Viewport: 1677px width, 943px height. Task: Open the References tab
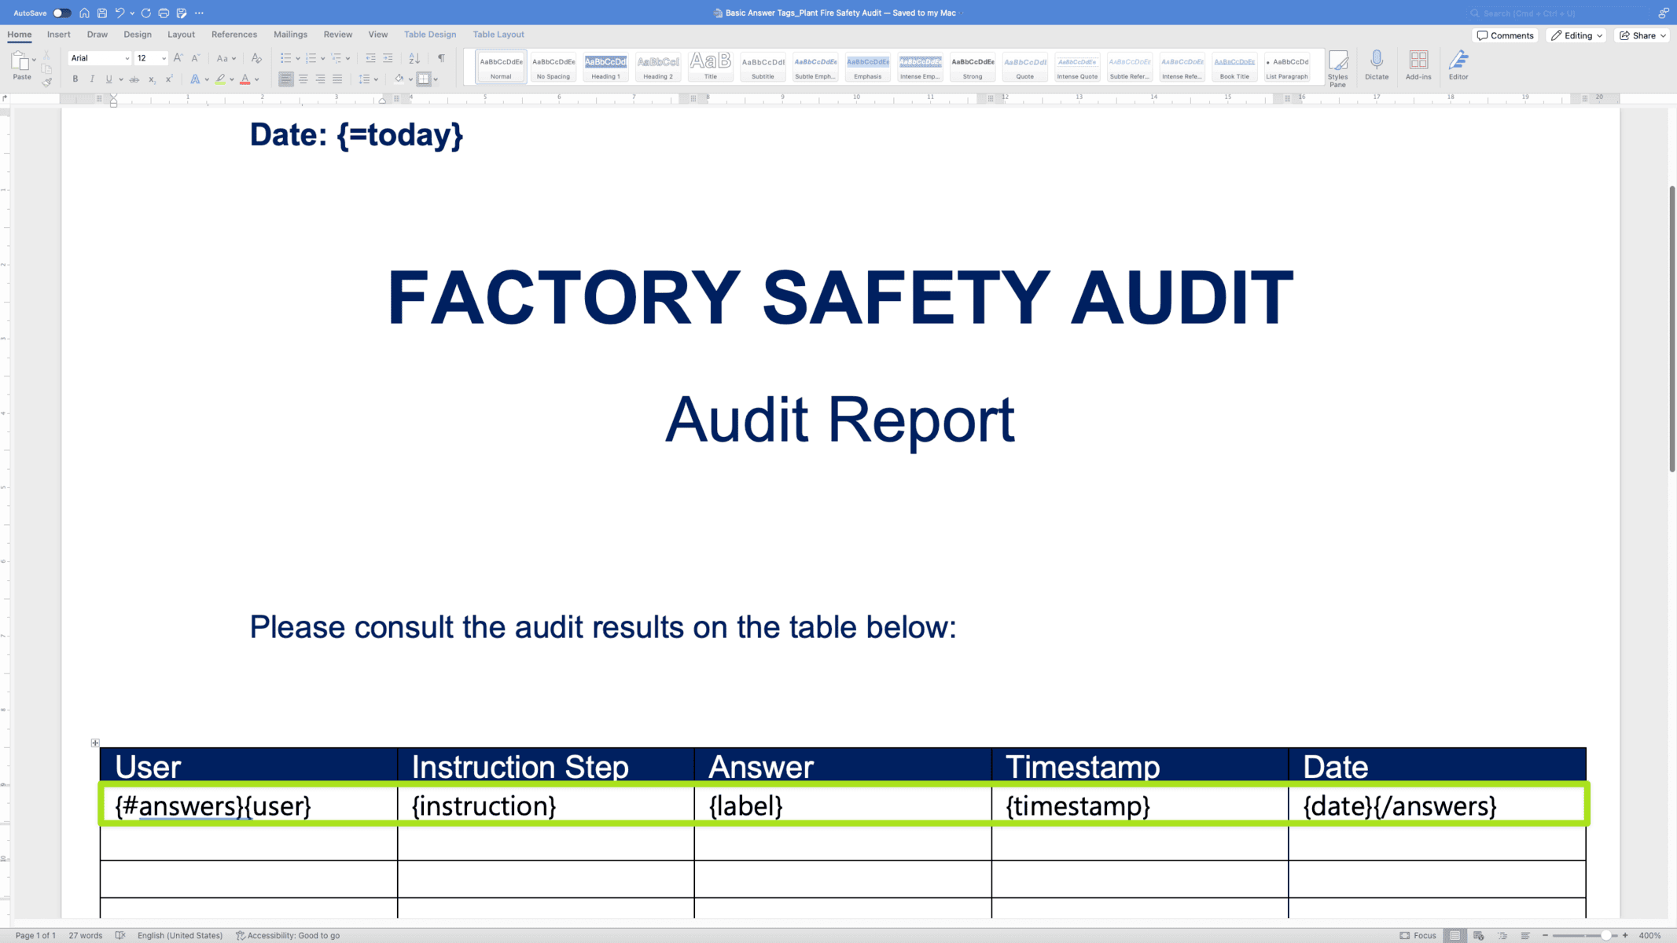[x=234, y=35]
